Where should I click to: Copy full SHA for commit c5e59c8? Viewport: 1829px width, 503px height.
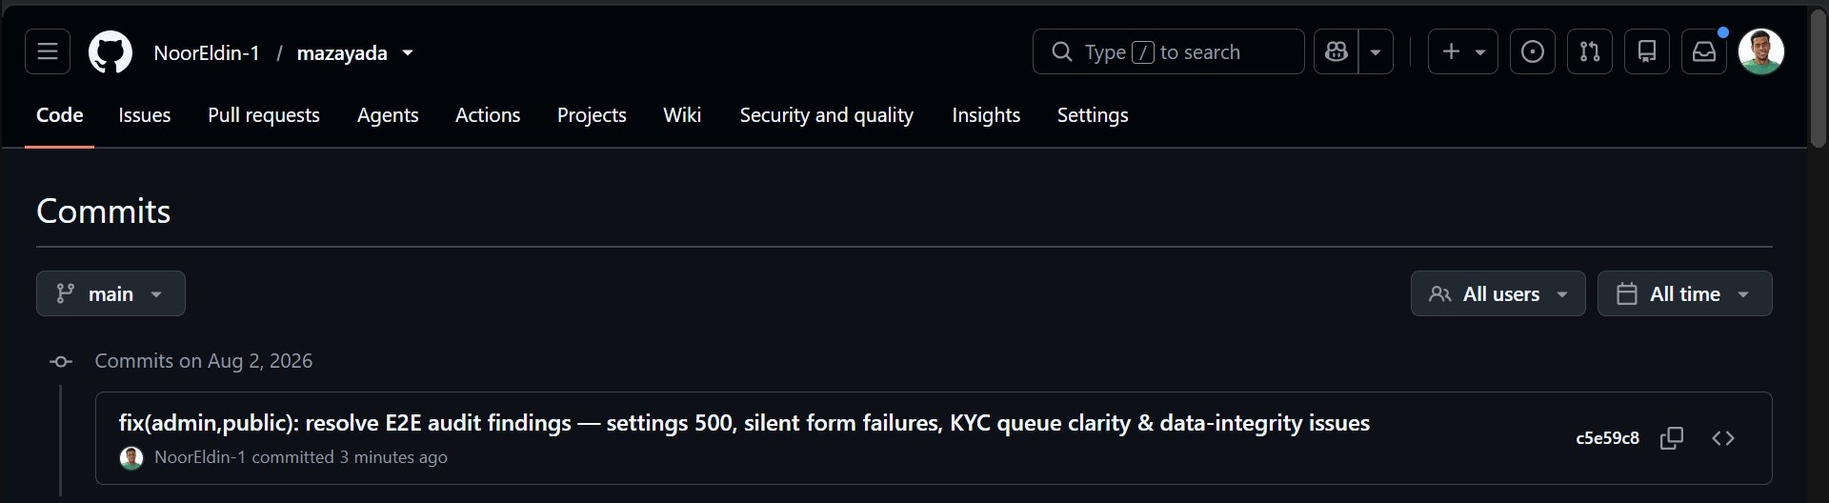click(1672, 438)
